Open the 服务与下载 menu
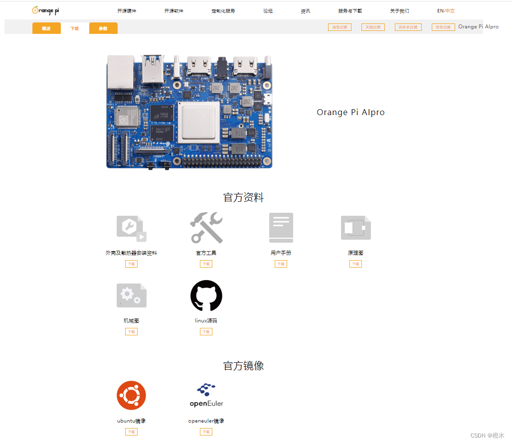This screenshot has width=512, height=443. click(x=350, y=10)
